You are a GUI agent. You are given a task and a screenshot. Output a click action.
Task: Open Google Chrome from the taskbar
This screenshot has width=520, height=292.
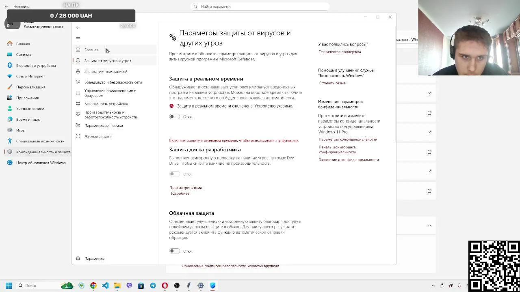click(93, 286)
